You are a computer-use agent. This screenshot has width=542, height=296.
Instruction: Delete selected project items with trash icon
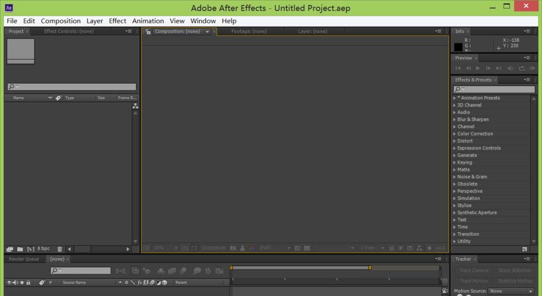(60, 249)
